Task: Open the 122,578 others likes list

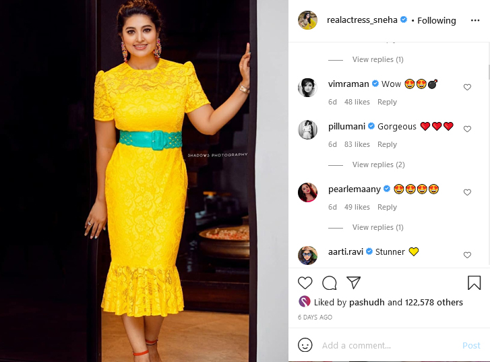Action: tap(434, 302)
